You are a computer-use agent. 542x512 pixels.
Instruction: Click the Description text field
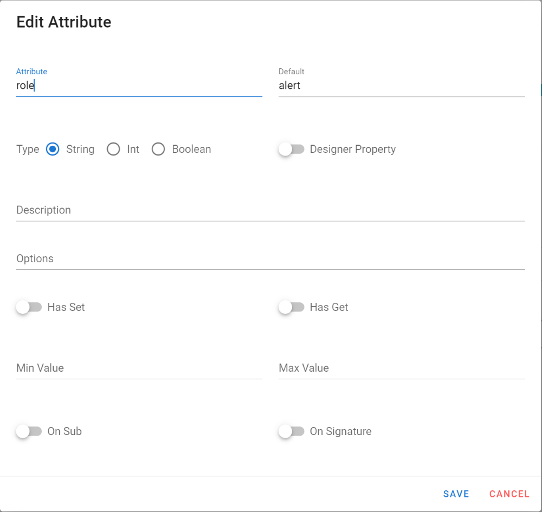point(270,210)
